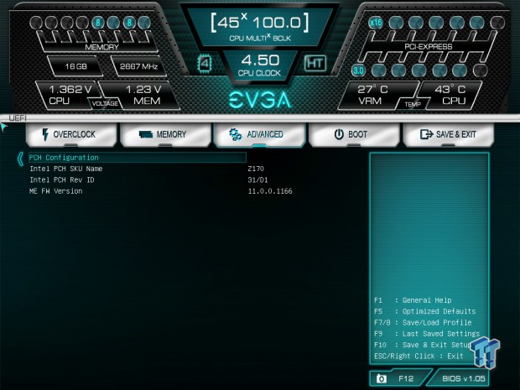Screen dimensions: 520x390
Task: Click the 11.0.0.1166 firmware value
Action: [x=270, y=191]
